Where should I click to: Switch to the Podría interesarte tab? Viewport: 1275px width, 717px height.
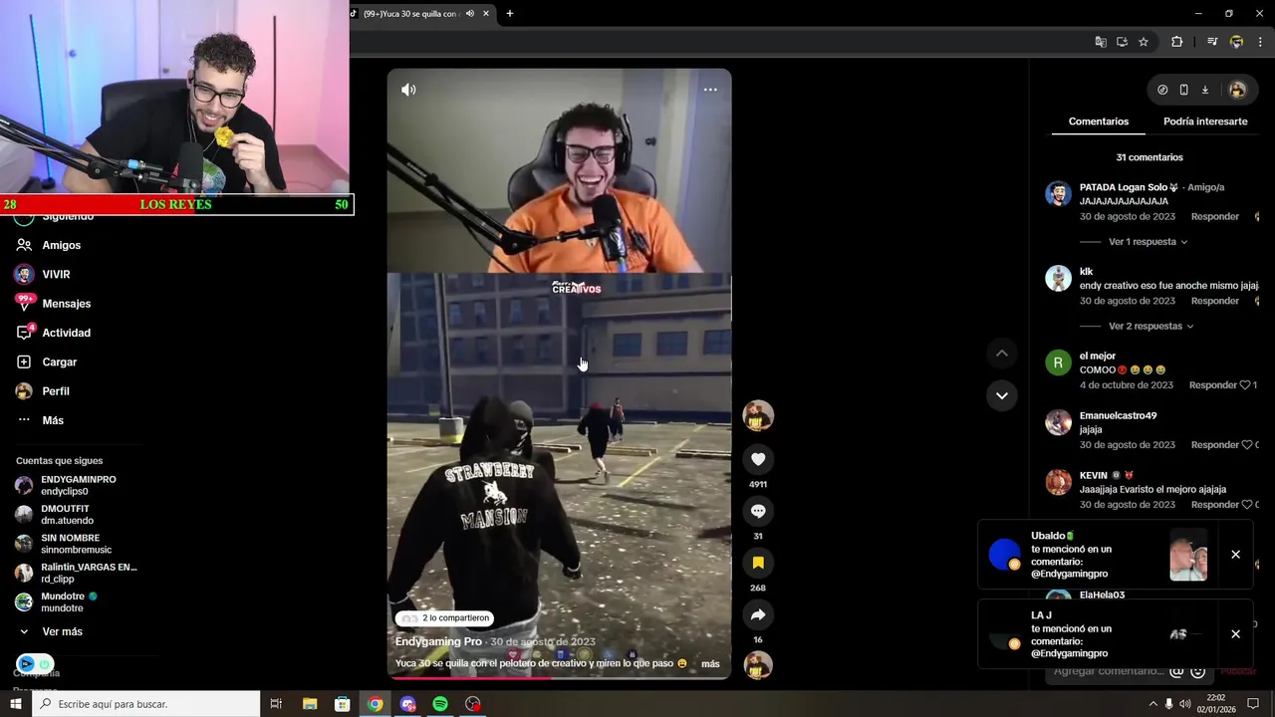coord(1205,121)
